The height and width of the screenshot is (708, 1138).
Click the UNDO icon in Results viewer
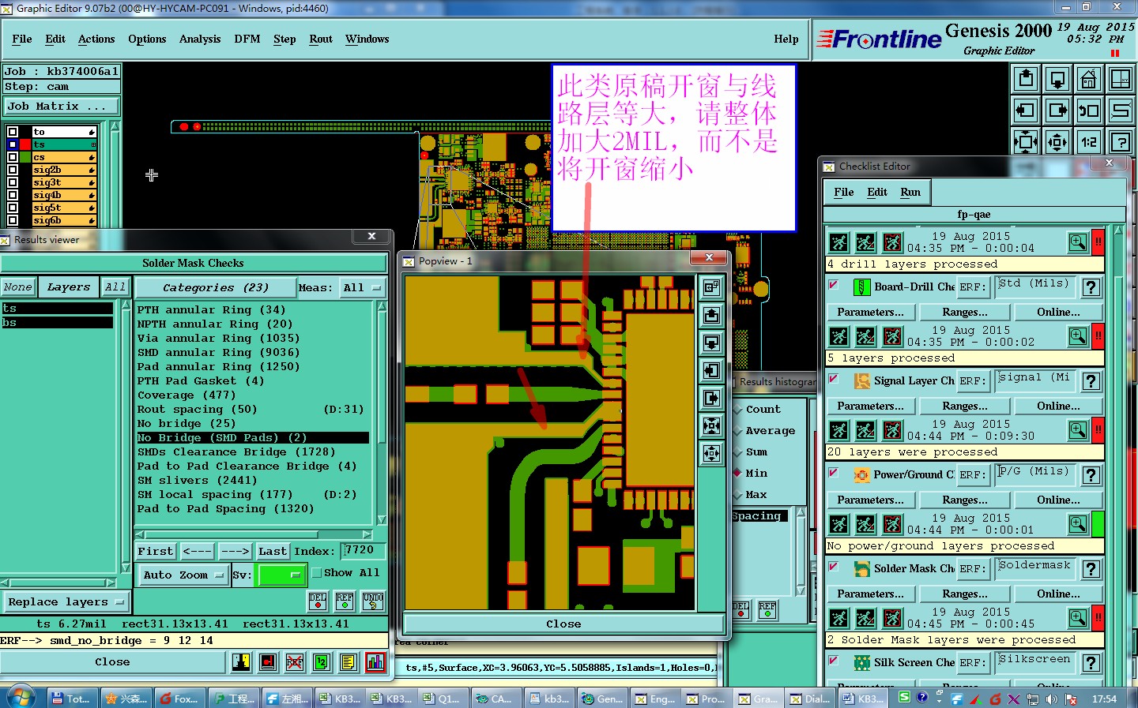(373, 601)
